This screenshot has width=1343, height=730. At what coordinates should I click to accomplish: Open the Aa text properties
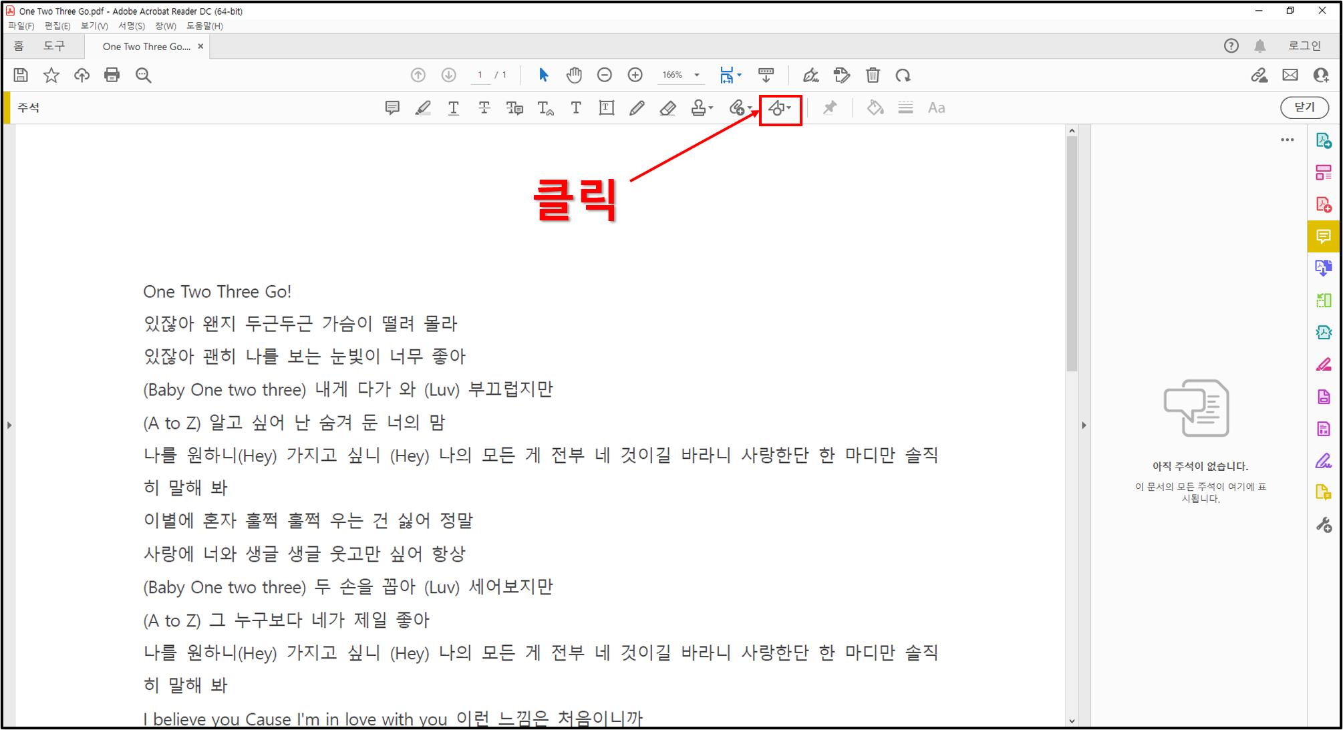[x=936, y=108]
